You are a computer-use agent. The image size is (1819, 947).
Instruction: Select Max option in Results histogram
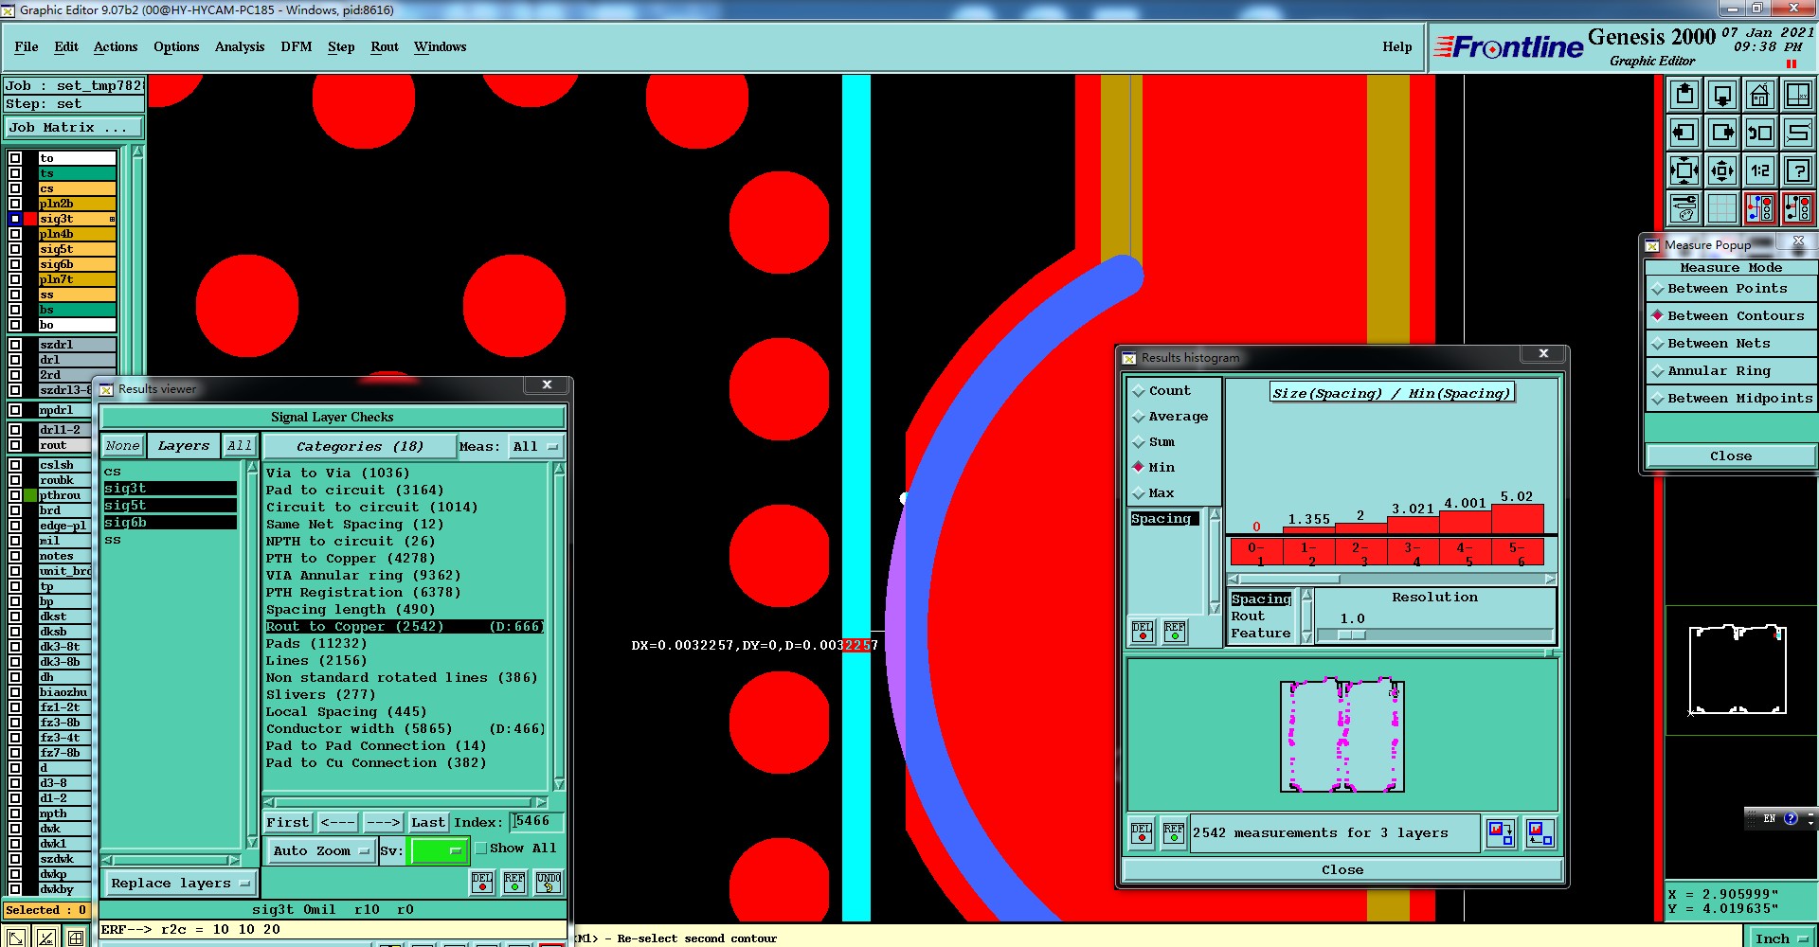click(1154, 493)
